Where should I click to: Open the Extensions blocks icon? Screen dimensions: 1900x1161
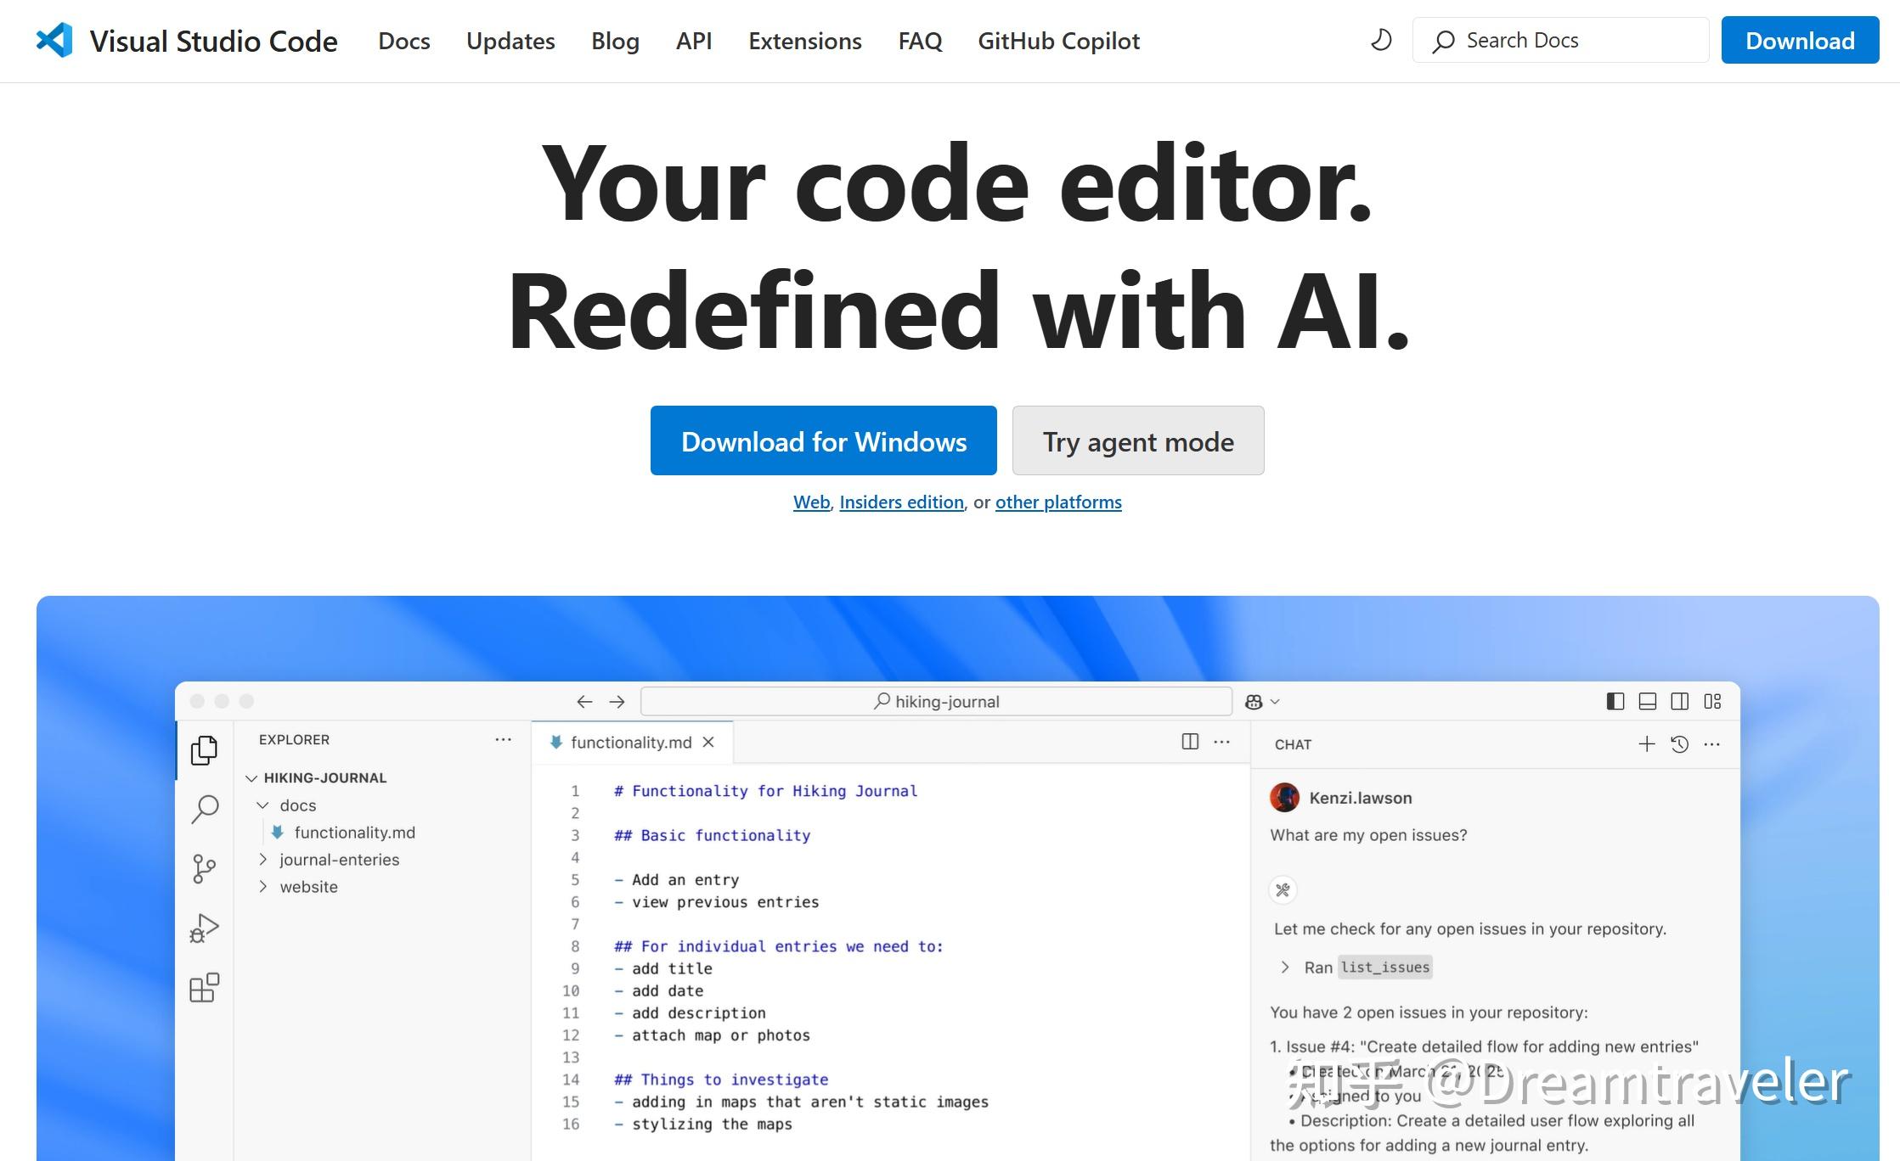point(204,988)
